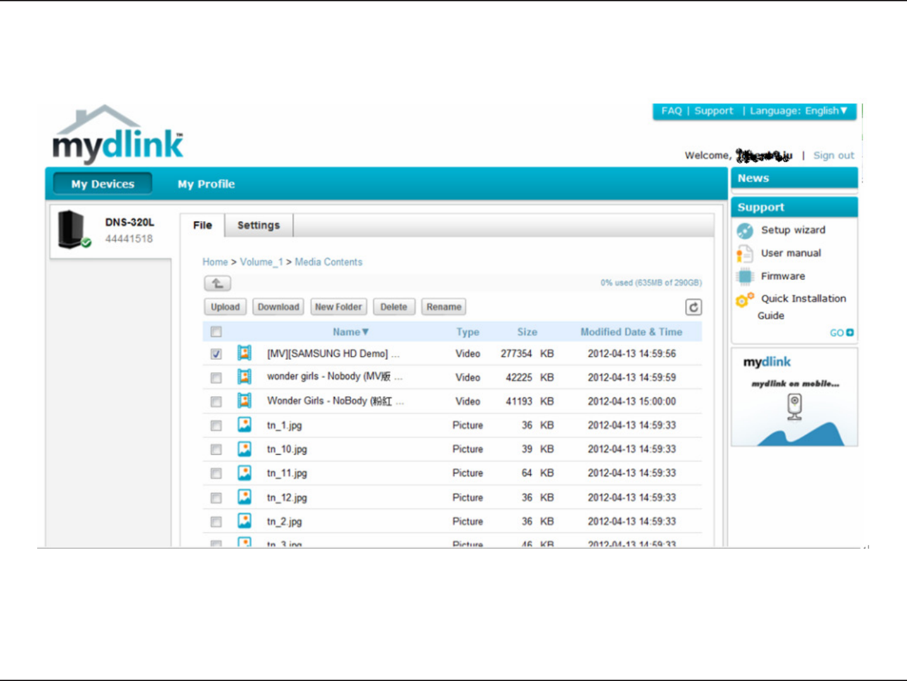Click the User manual icon
The height and width of the screenshot is (681, 907).
point(744,254)
